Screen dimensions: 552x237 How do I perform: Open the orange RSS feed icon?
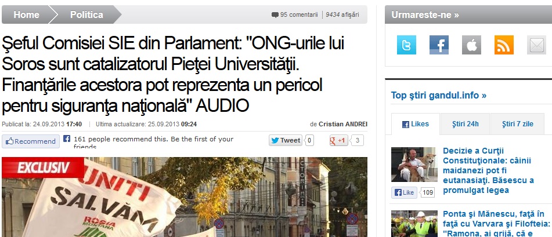504,45
